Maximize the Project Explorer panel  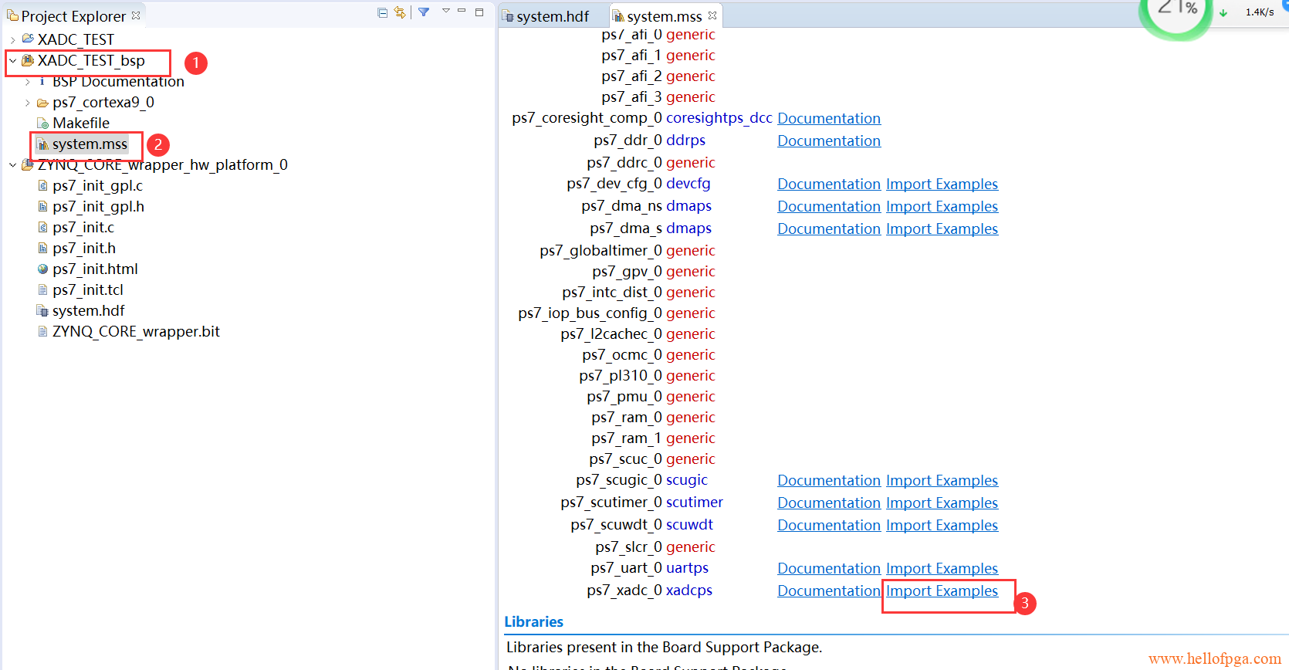479,12
